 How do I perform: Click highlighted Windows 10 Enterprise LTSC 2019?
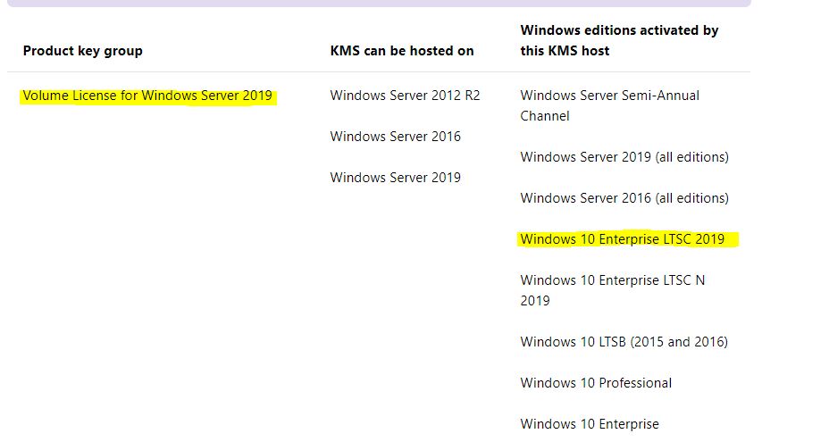tap(623, 239)
